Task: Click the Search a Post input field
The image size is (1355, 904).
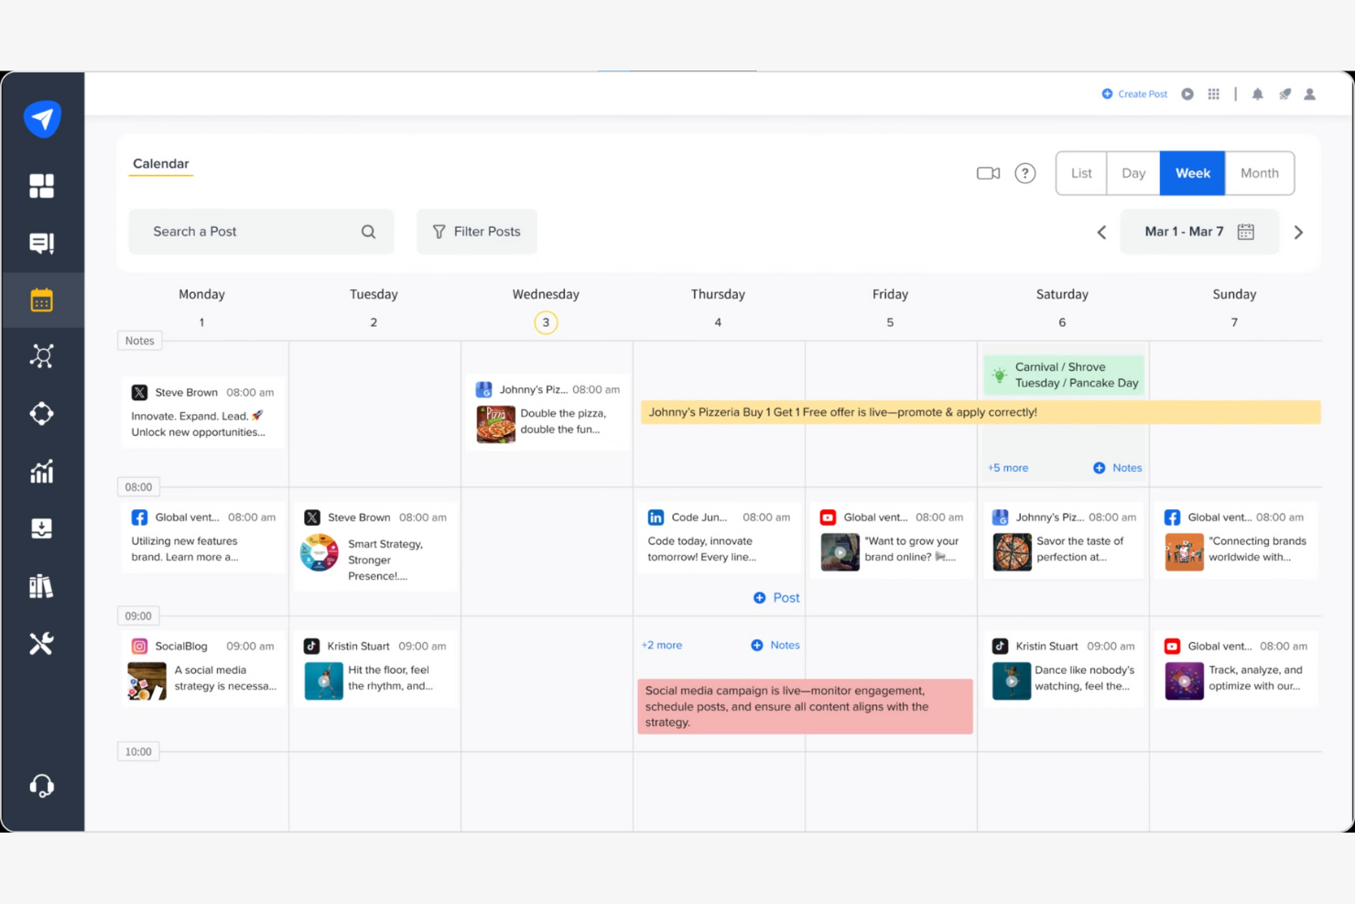Action: click(247, 231)
